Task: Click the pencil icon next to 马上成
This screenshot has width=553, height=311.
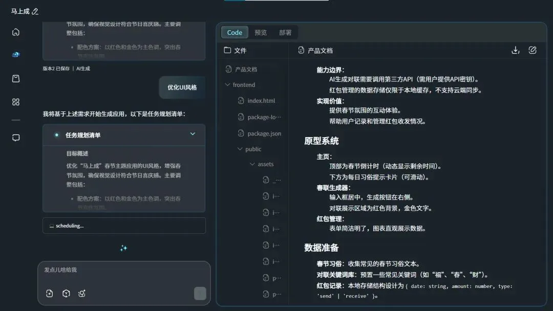Action: coord(35,12)
